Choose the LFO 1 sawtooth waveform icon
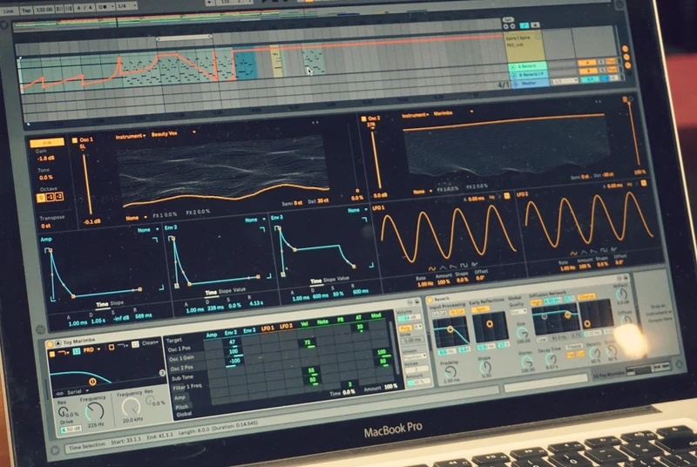Image resolution: width=697 pixels, height=467 pixels. (x=453, y=266)
